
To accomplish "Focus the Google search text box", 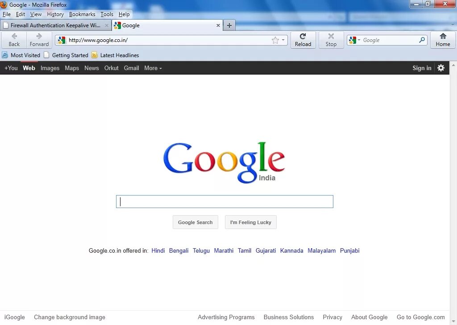I will pyautogui.click(x=224, y=201).
